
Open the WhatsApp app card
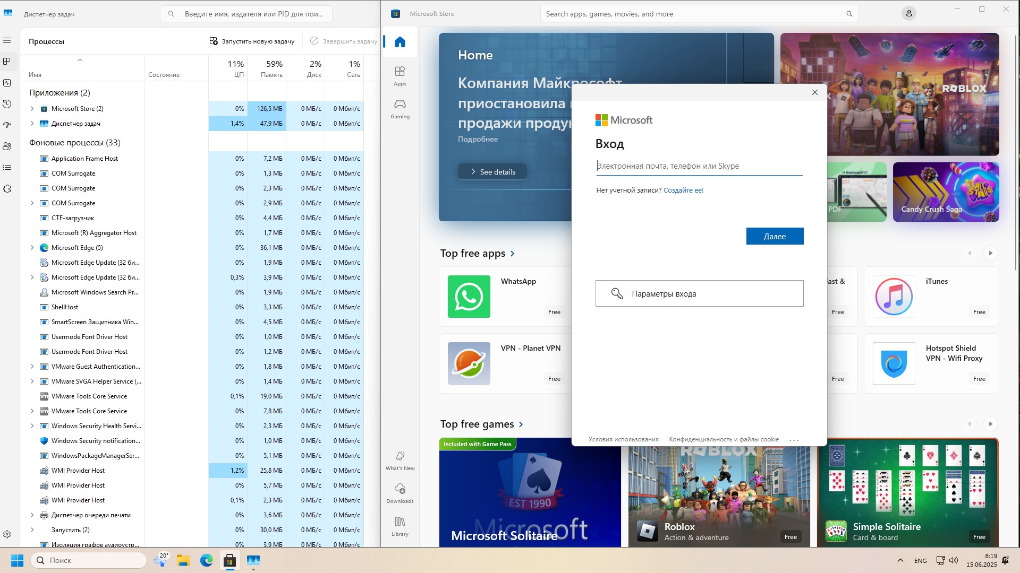[x=505, y=297]
